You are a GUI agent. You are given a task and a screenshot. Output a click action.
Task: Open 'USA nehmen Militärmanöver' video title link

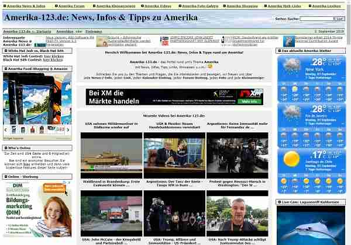[112, 125]
